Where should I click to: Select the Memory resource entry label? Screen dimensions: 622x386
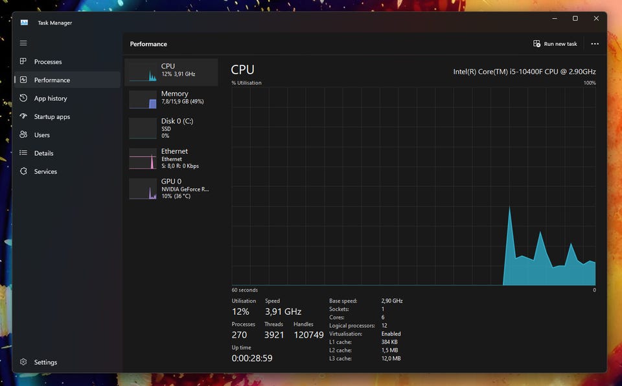pyautogui.click(x=174, y=94)
